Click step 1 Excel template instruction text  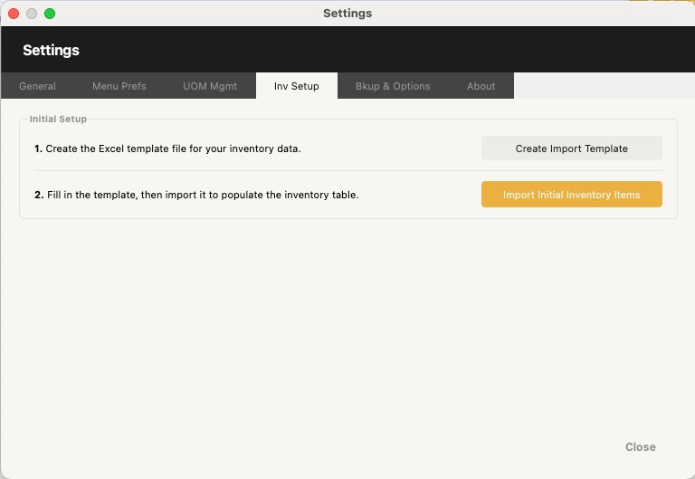pyautogui.click(x=167, y=148)
